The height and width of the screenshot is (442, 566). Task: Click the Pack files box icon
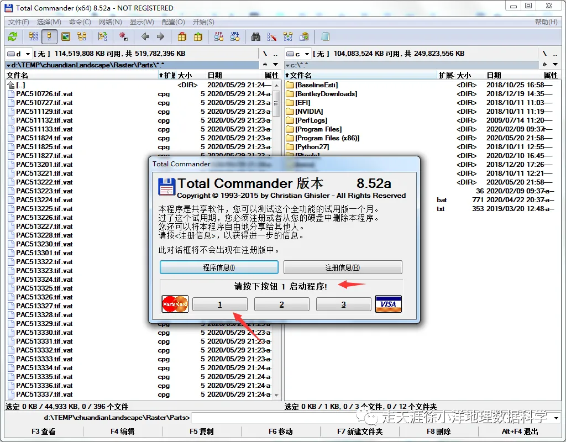point(182,36)
